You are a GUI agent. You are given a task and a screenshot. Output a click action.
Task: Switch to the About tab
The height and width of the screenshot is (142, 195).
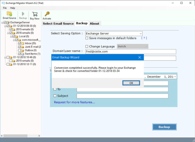(94, 23)
